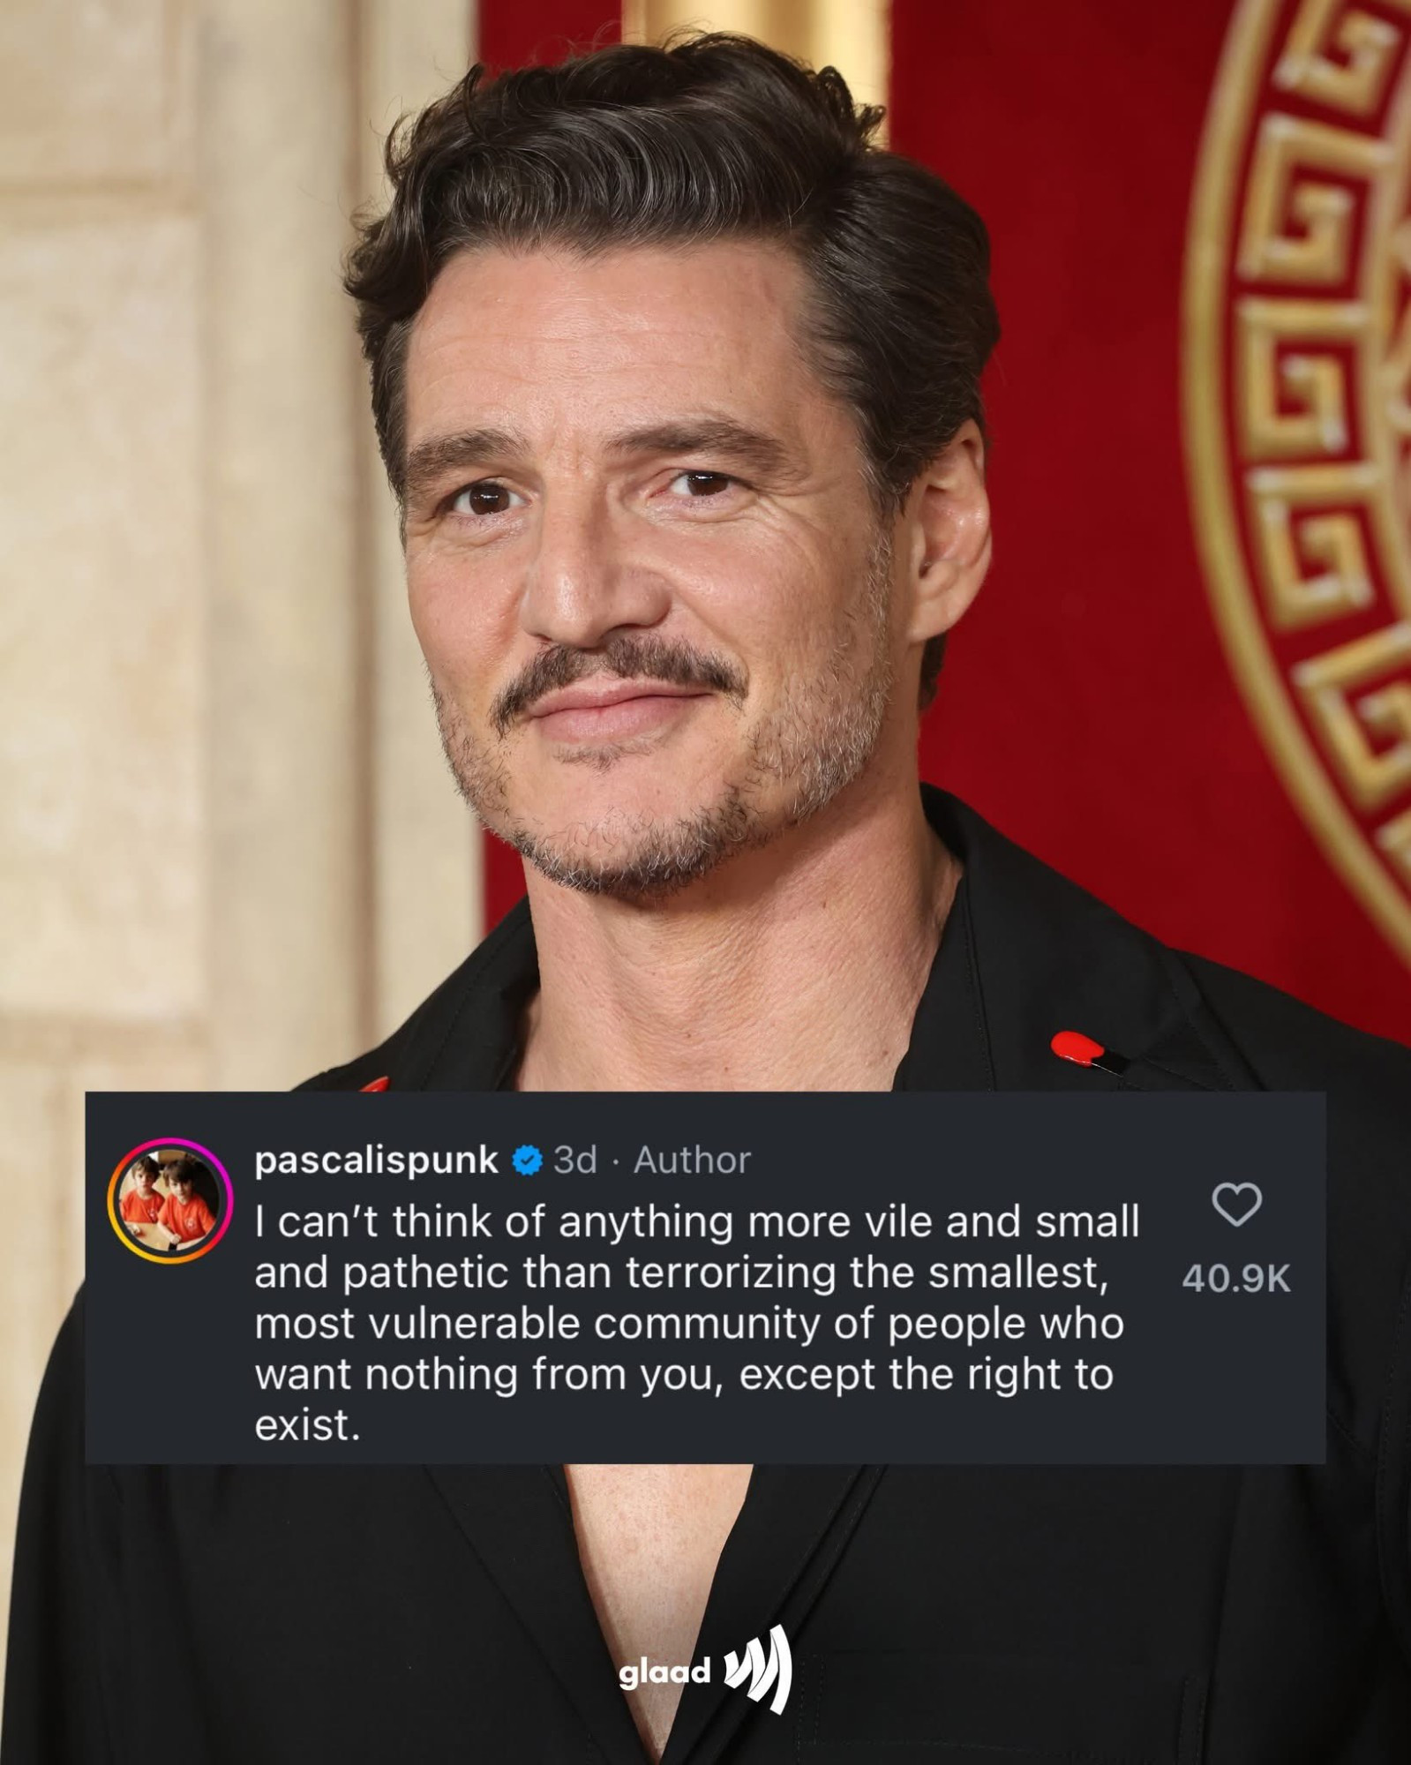The width and height of the screenshot is (1411, 1765).
Task: Like the comment with the heart icon
Action: click(x=1235, y=1205)
